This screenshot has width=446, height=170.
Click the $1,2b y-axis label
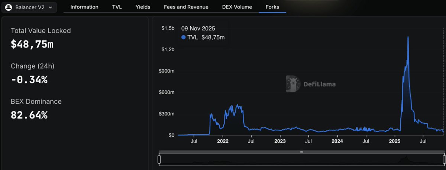(168, 49)
